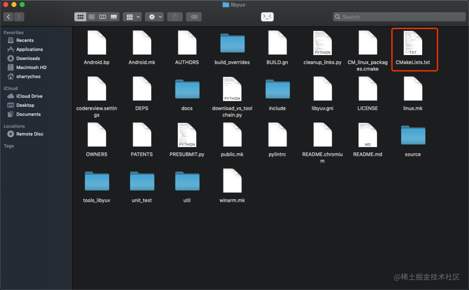The height and width of the screenshot is (290, 469).
Task: Switch to icon view mode
Action: [80, 17]
